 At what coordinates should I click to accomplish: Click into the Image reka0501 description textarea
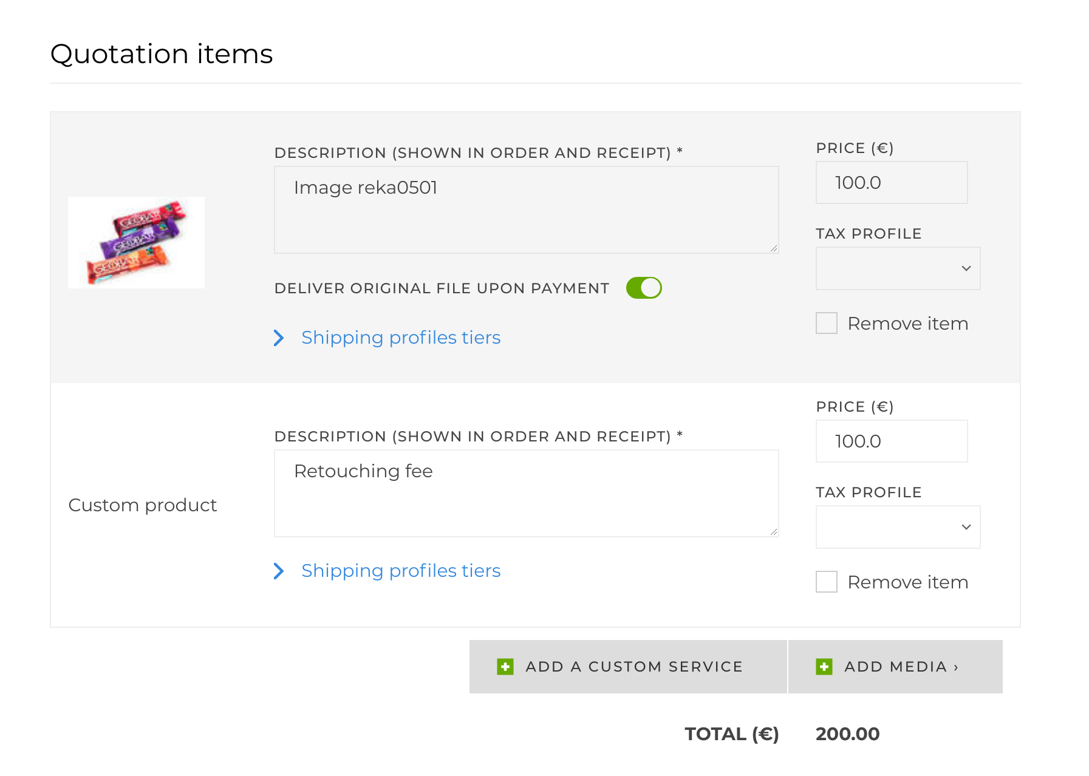click(527, 209)
